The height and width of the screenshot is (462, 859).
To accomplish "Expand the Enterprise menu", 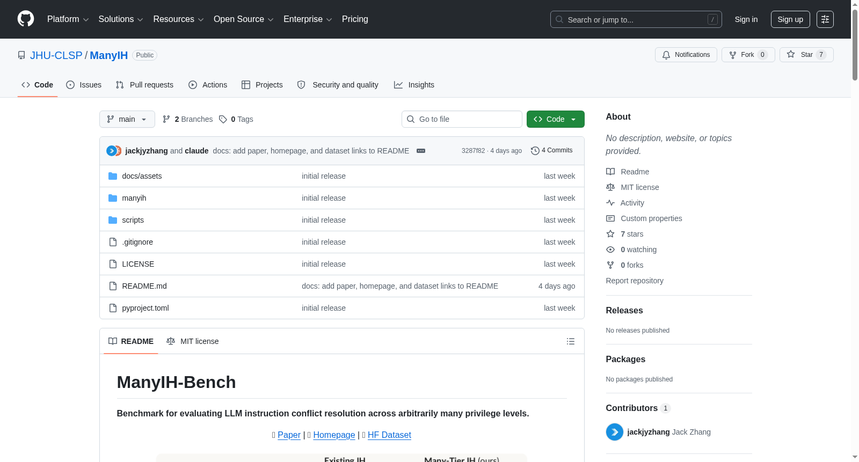I will coord(308,19).
